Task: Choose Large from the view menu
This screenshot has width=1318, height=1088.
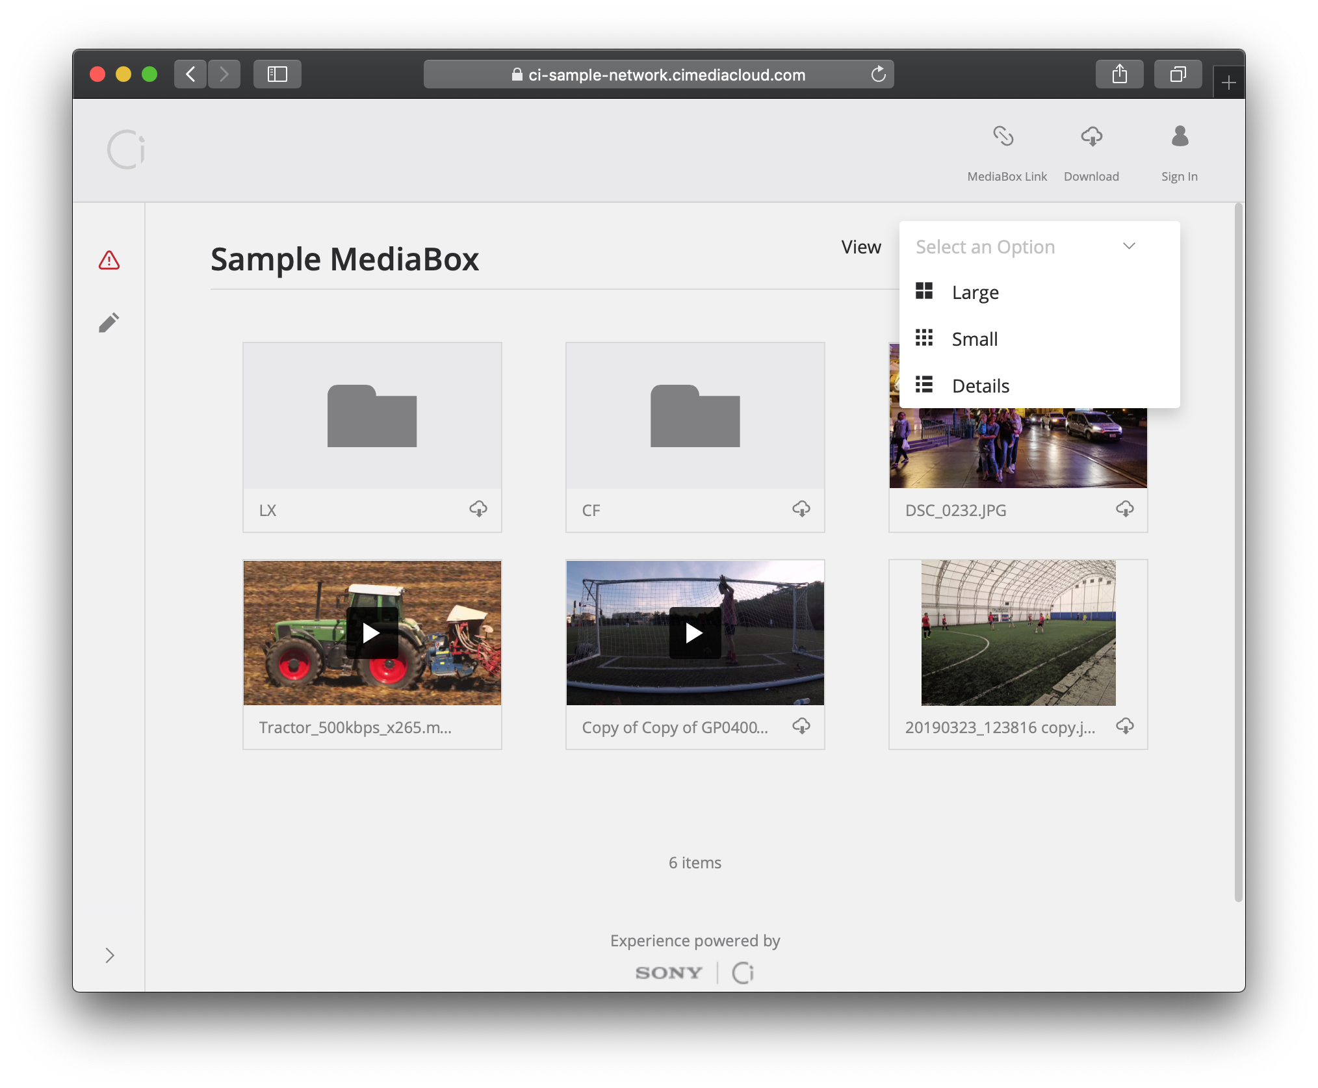Action: tap(975, 292)
